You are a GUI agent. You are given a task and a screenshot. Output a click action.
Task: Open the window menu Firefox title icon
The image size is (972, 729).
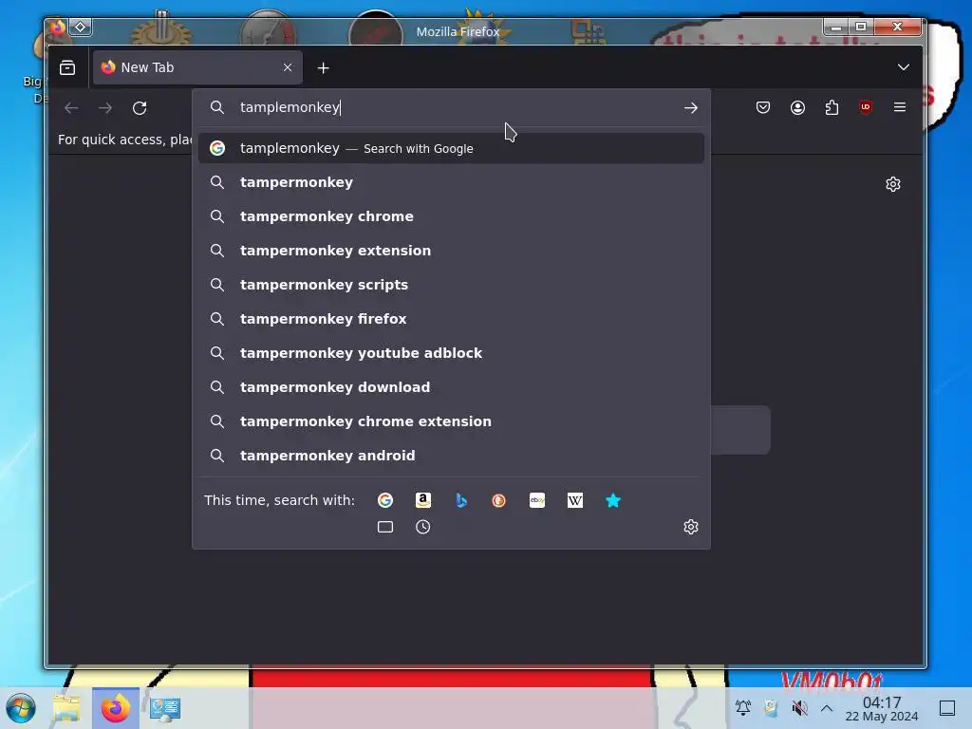pyautogui.click(x=58, y=28)
